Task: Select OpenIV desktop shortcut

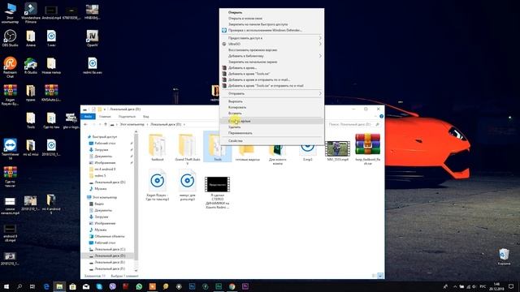Action: click(92, 38)
